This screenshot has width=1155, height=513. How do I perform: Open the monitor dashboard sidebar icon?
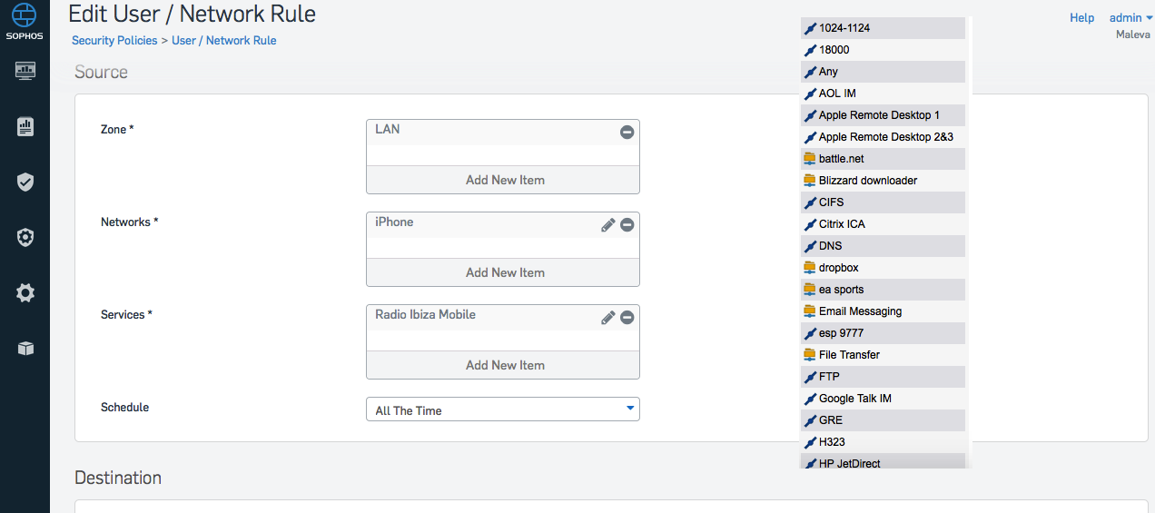coord(25,70)
